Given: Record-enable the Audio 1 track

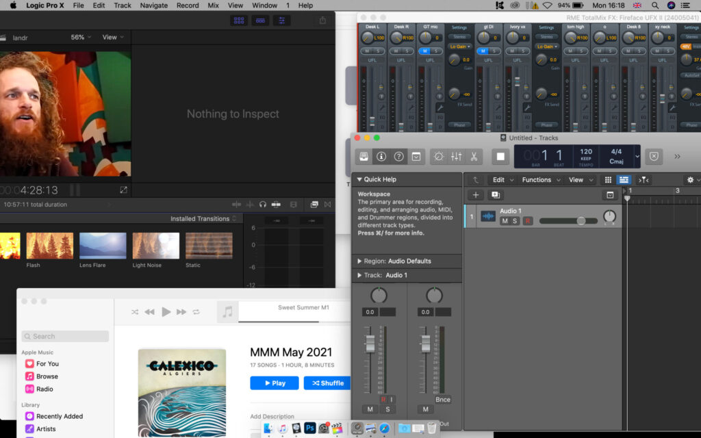Looking at the screenshot, I should coord(527,221).
